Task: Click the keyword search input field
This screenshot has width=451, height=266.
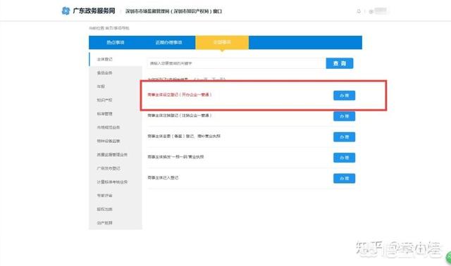Action: click(237, 63)
